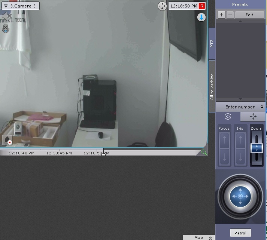267x240 pixels.
Task: Click the alarm bell icon in video
Action: tap(7, 140)
